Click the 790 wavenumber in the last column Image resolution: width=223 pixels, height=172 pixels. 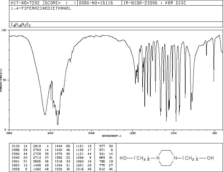point(102,161)
